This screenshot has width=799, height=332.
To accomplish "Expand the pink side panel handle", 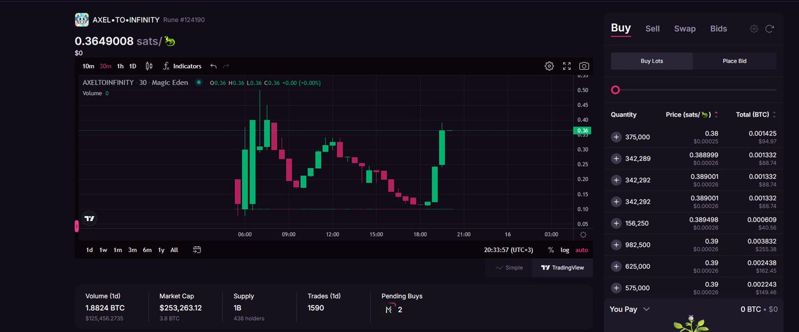I will pos(77,227).
